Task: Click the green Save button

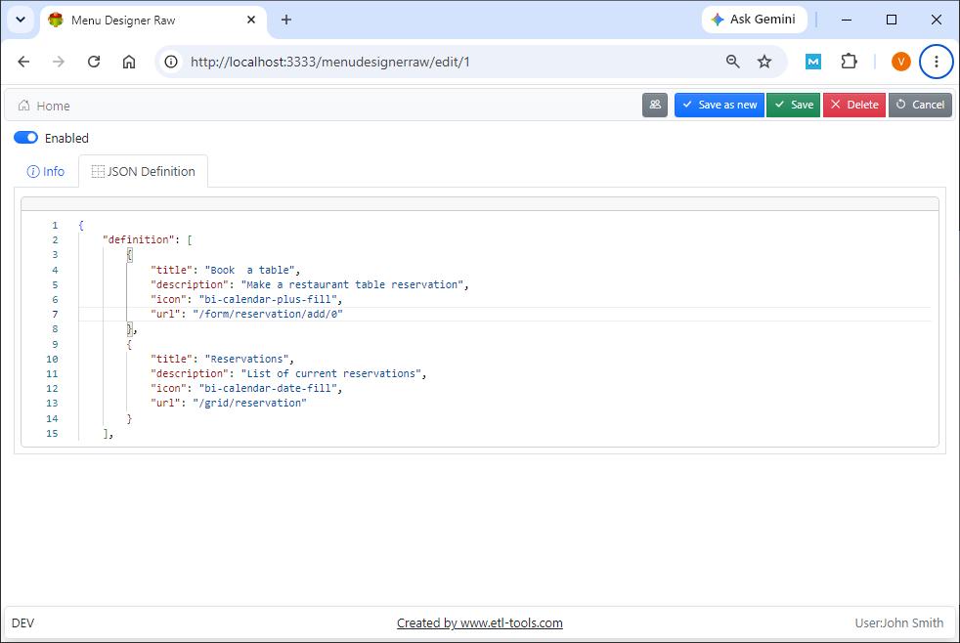Action: click(x=793, y=105)
